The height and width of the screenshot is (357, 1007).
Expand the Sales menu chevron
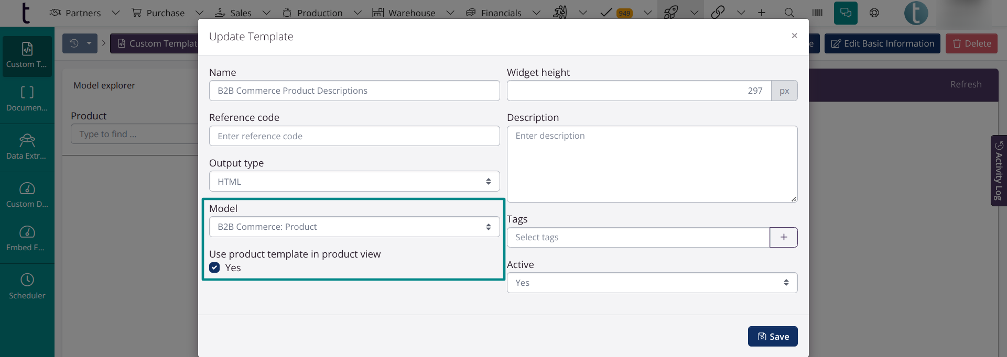click(x=266, y=13)
